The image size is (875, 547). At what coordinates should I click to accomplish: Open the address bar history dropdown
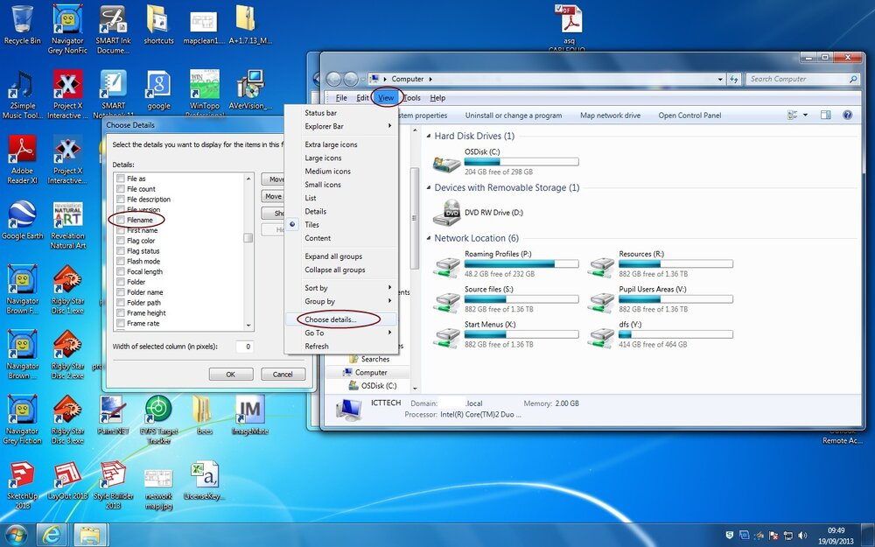(x=720, y=80)
